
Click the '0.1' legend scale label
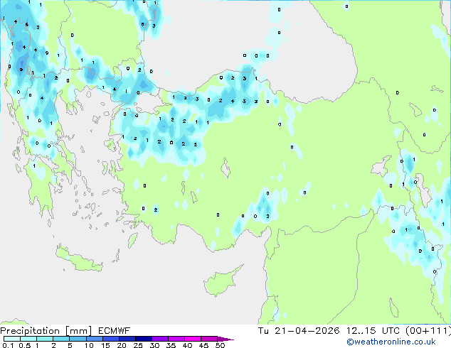click(x=7, y=345)
